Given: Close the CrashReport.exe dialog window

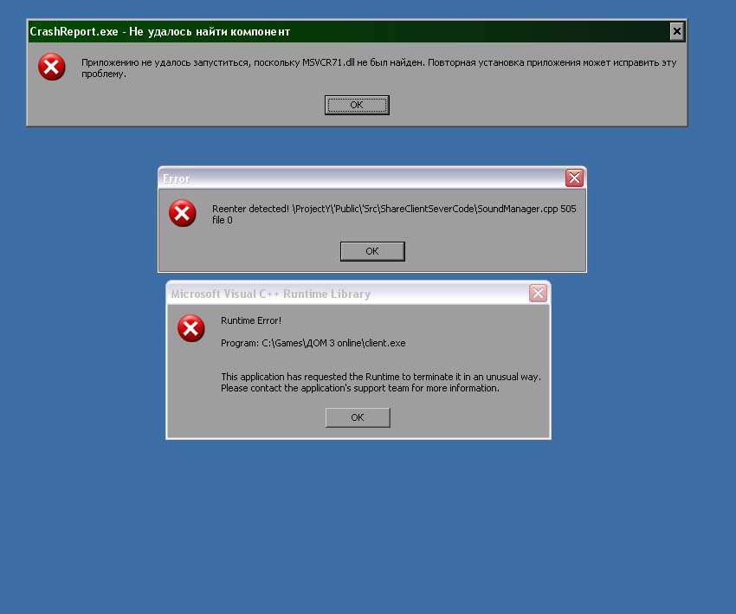Looking at the screenshot, I should pos(676,31).
